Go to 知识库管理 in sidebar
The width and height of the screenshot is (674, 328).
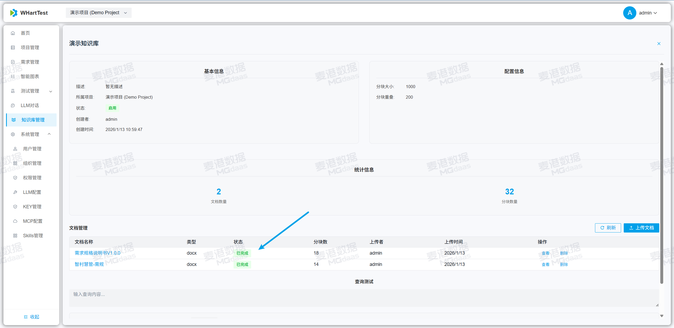pos(33,120)
